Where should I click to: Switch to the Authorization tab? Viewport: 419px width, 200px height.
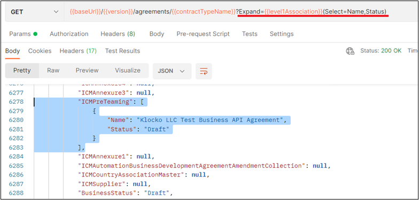point(69,34)
